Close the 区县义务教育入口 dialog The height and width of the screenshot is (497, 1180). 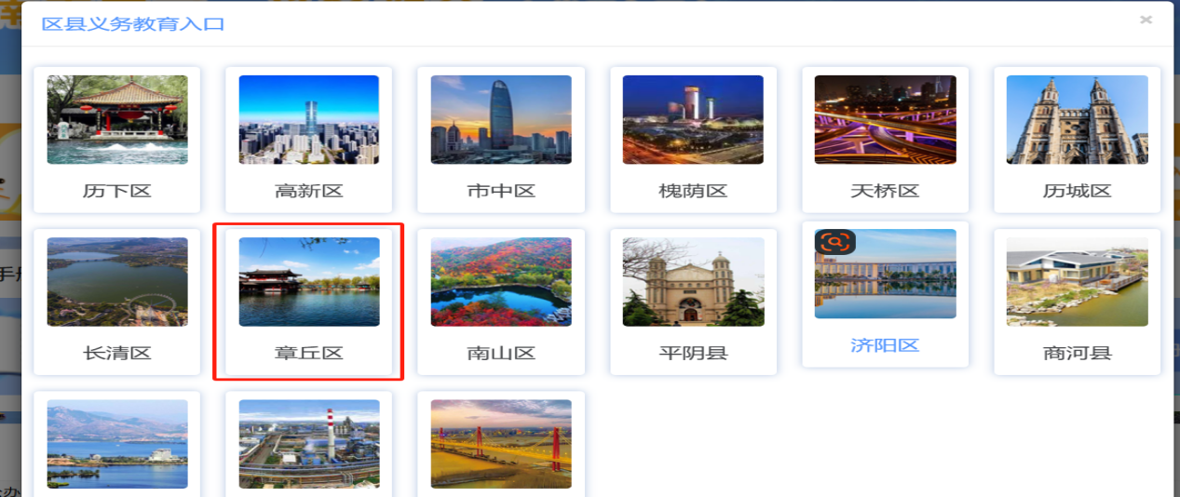click(1146, 20)
